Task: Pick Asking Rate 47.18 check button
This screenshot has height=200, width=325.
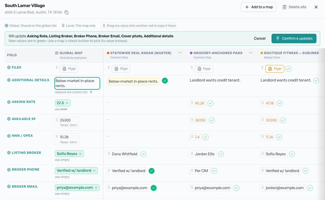Action: pos(280,103)
